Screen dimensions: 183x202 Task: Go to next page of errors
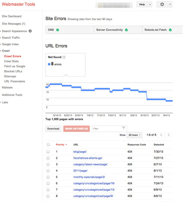tap(169, 135)
